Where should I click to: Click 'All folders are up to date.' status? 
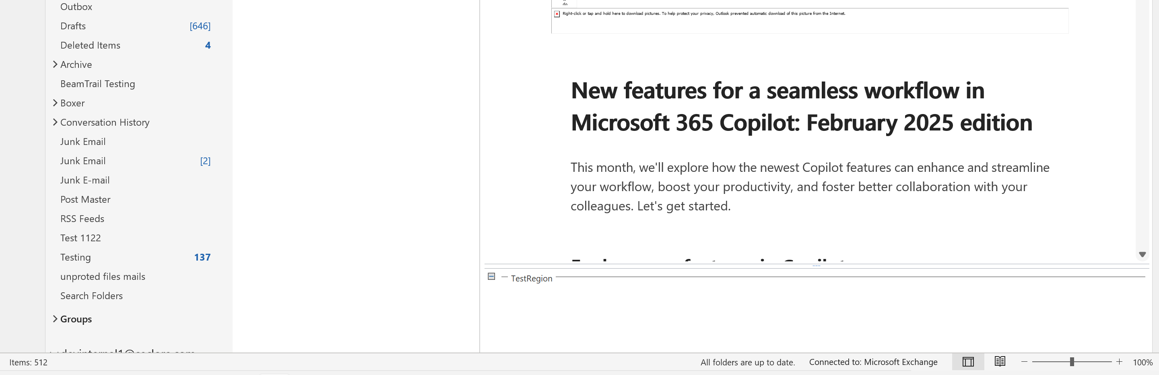tap(748, 363)
